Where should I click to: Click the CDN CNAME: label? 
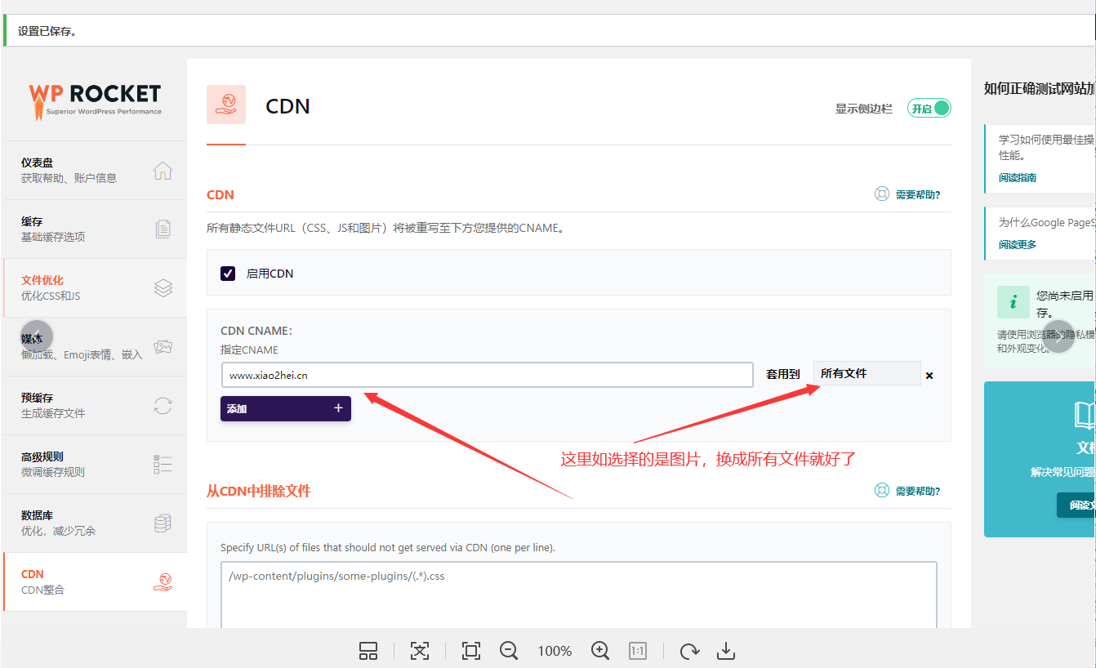[256, 331]
